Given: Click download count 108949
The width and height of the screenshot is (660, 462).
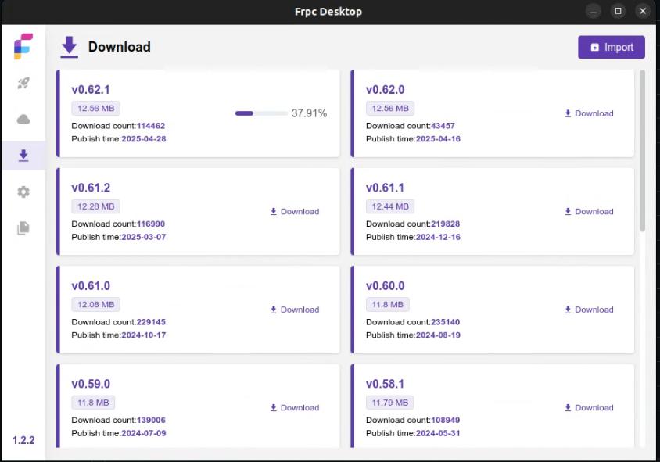Looking at the screenshot, I should [445, 420].
